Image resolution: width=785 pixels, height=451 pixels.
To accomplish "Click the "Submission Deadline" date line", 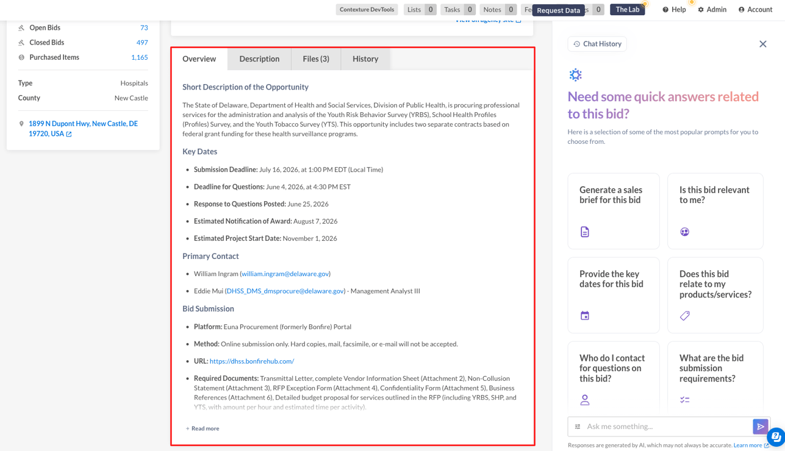I will pos(289,169).
